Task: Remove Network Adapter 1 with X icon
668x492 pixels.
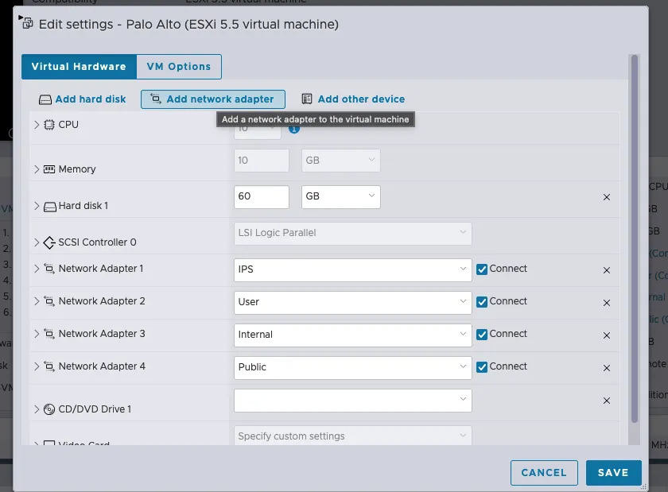Action: pyautogui.click(x=607, y=270)
